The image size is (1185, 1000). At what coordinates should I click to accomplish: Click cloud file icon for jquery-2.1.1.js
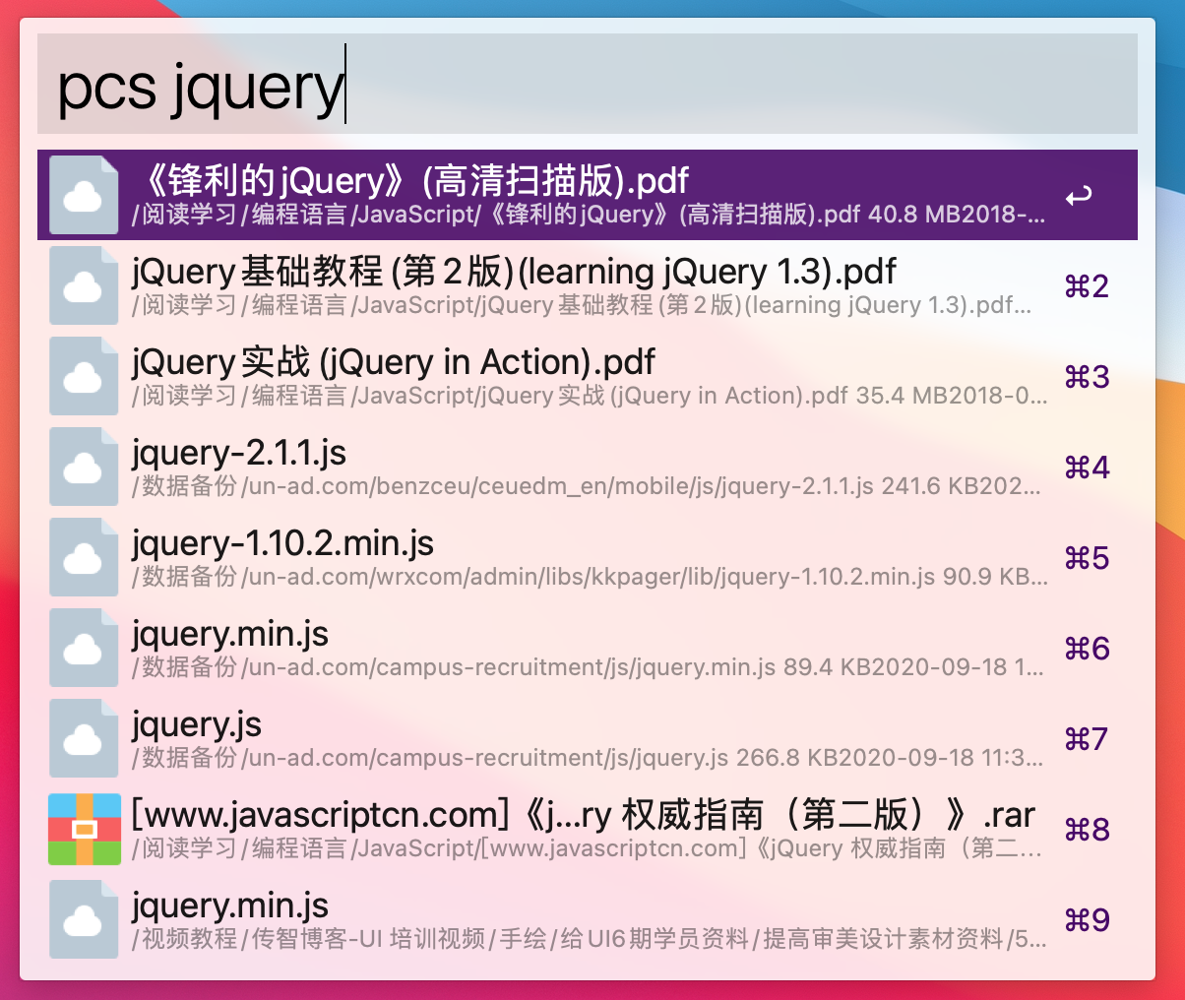tap(84, 467)
